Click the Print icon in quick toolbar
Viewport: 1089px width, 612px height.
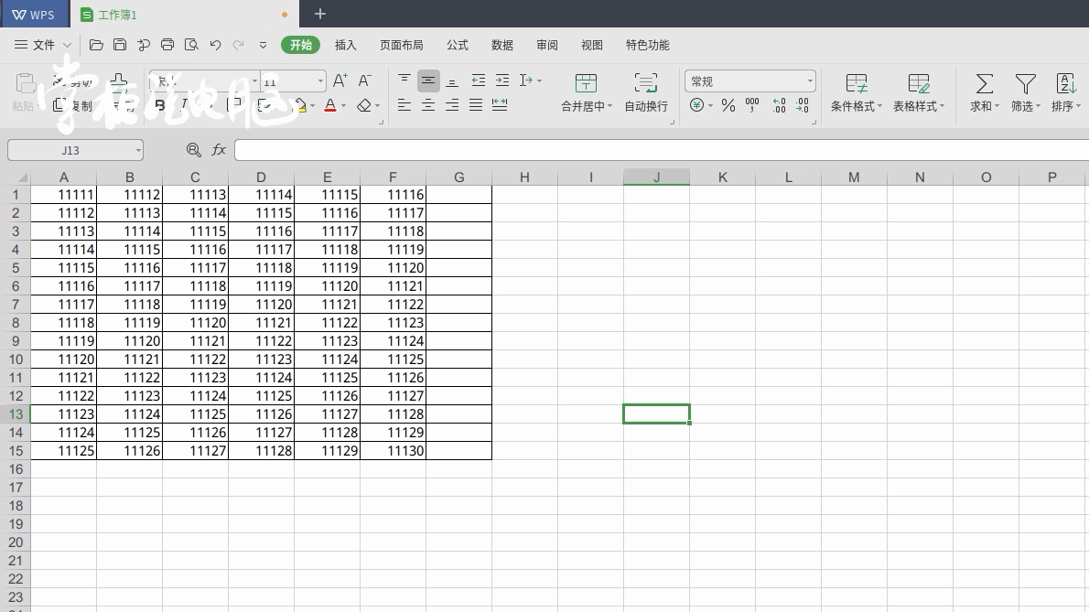click(x=167, y=45)
